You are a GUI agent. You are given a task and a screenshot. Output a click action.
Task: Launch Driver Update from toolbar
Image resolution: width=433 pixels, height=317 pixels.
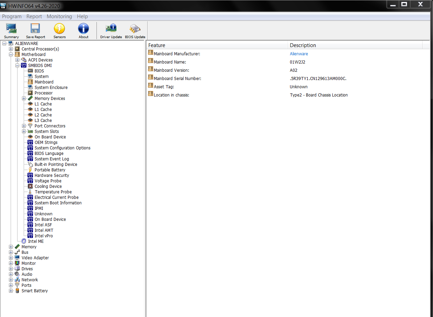[111, 31]
